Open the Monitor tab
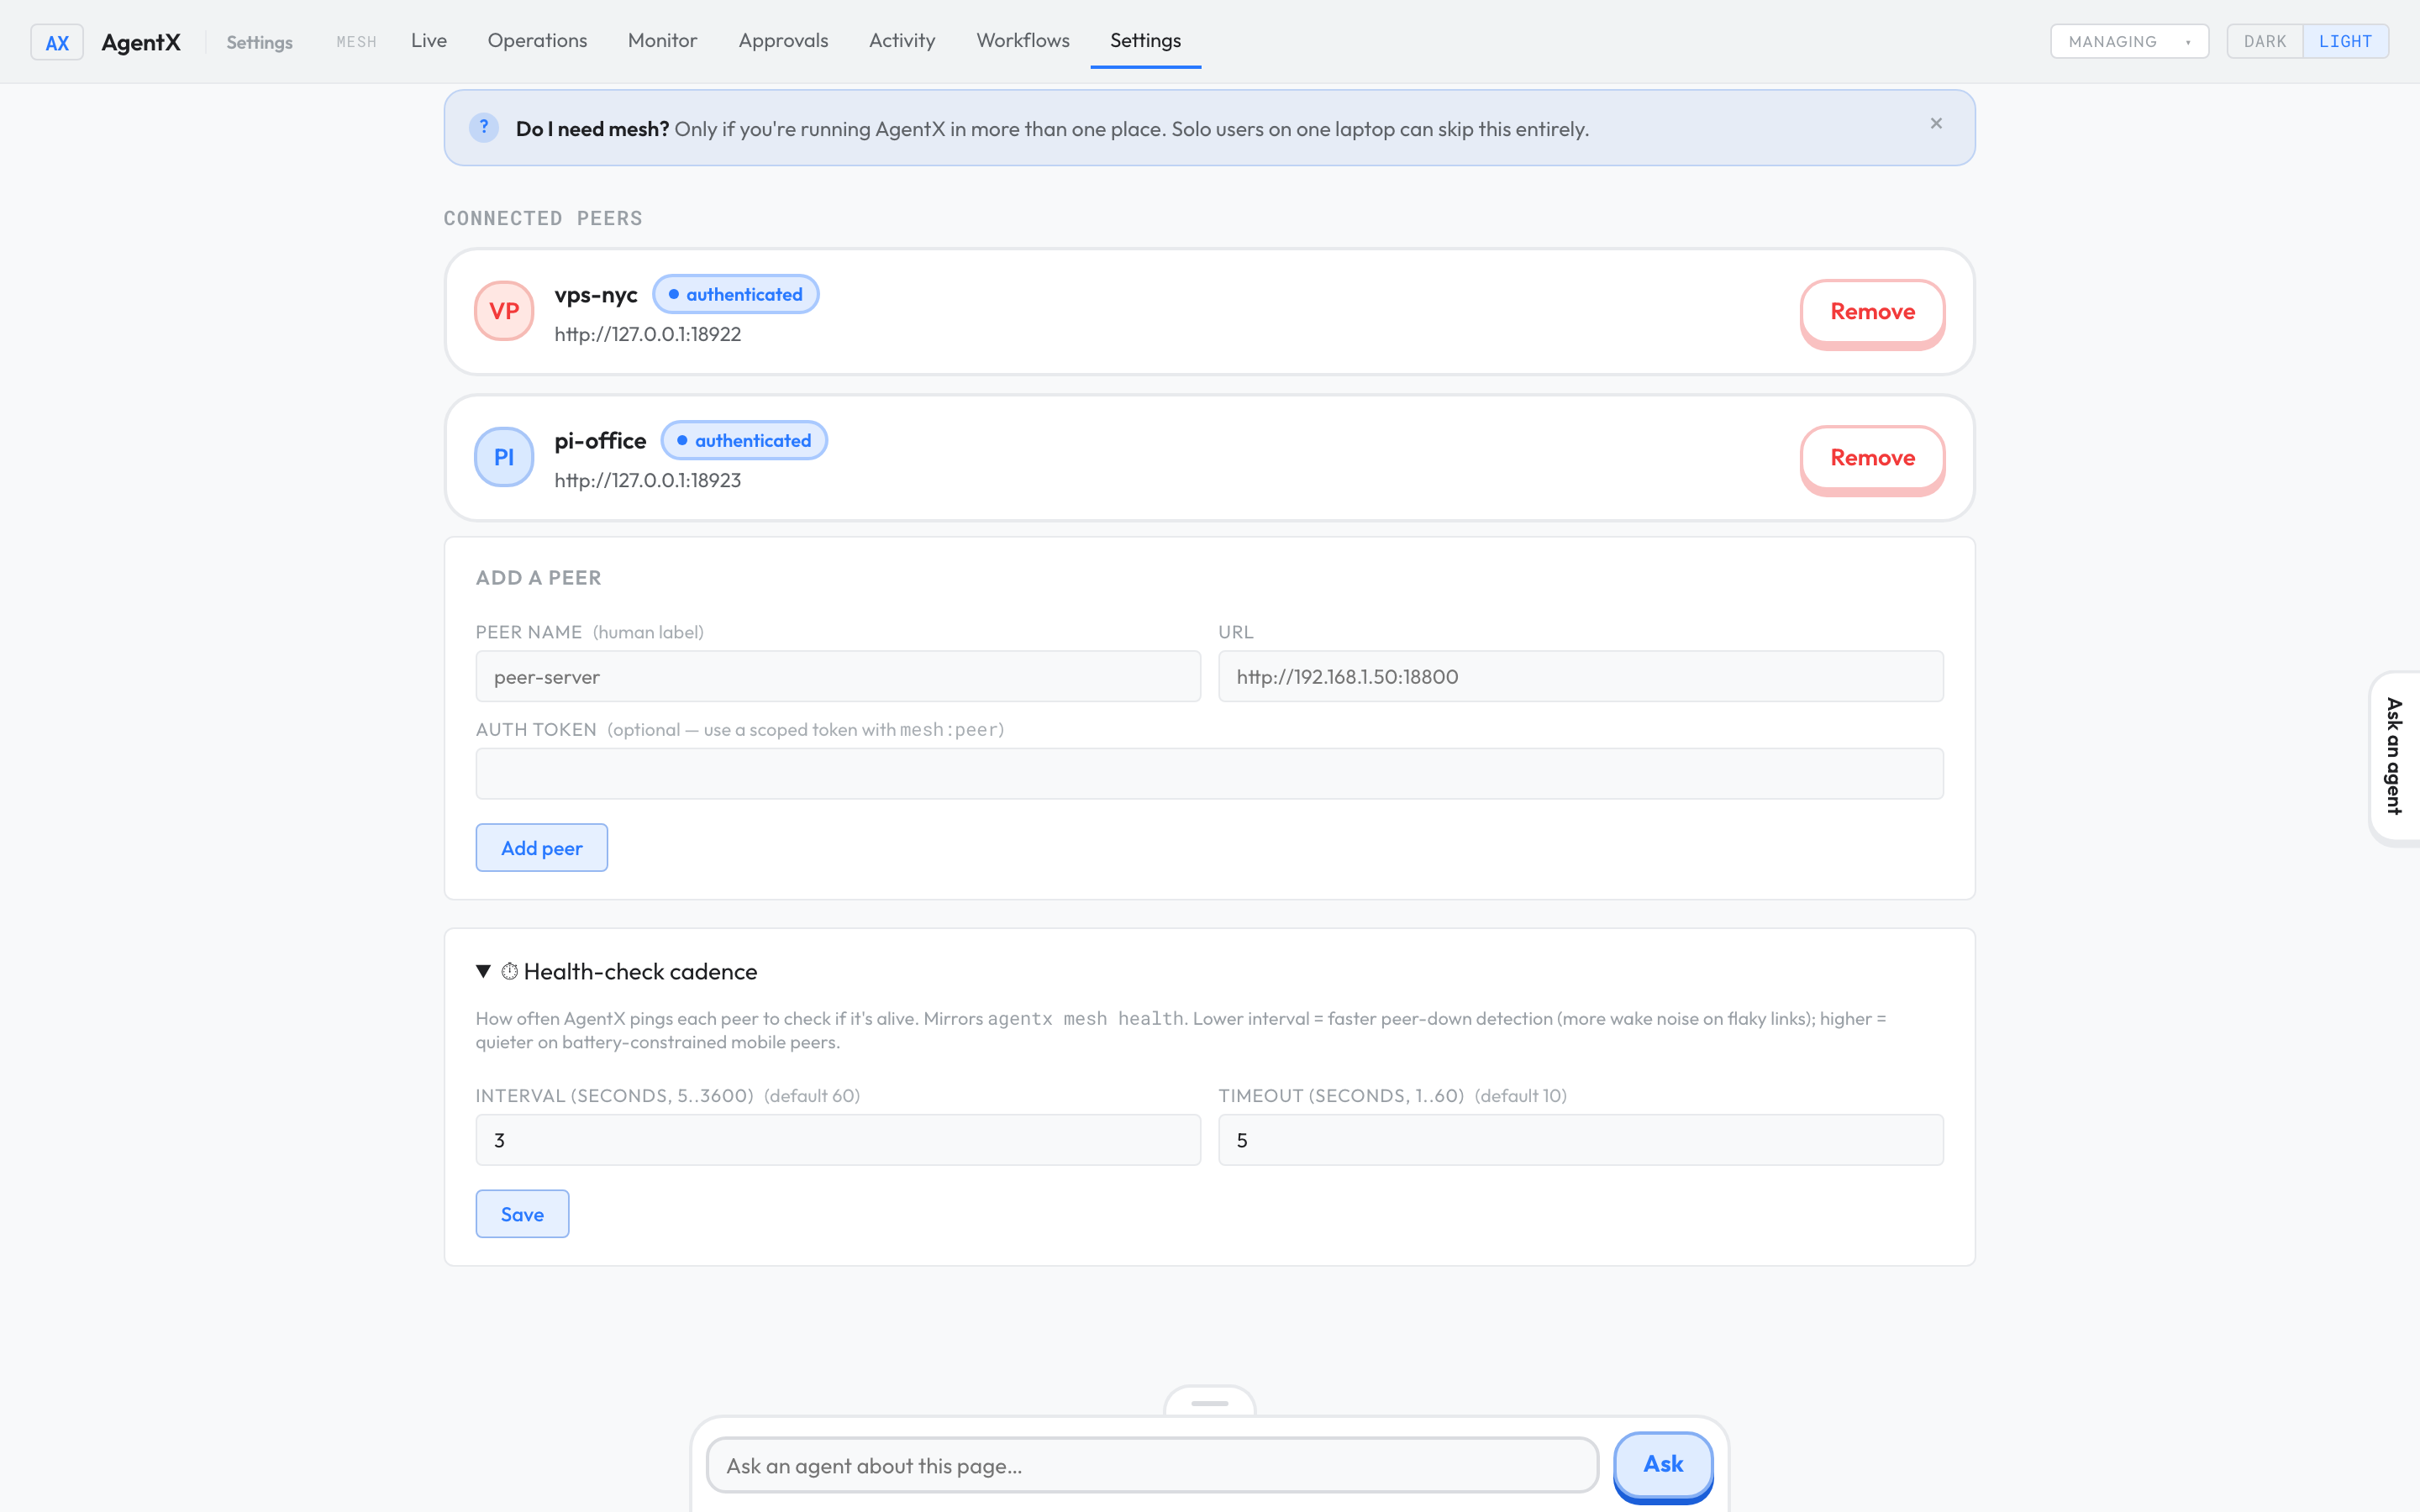 tap(662, 41)
